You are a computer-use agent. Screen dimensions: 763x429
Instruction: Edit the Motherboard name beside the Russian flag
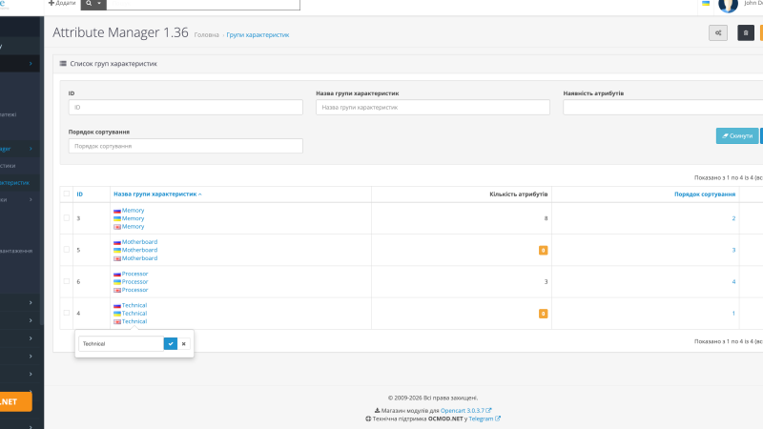coord(139,242)
